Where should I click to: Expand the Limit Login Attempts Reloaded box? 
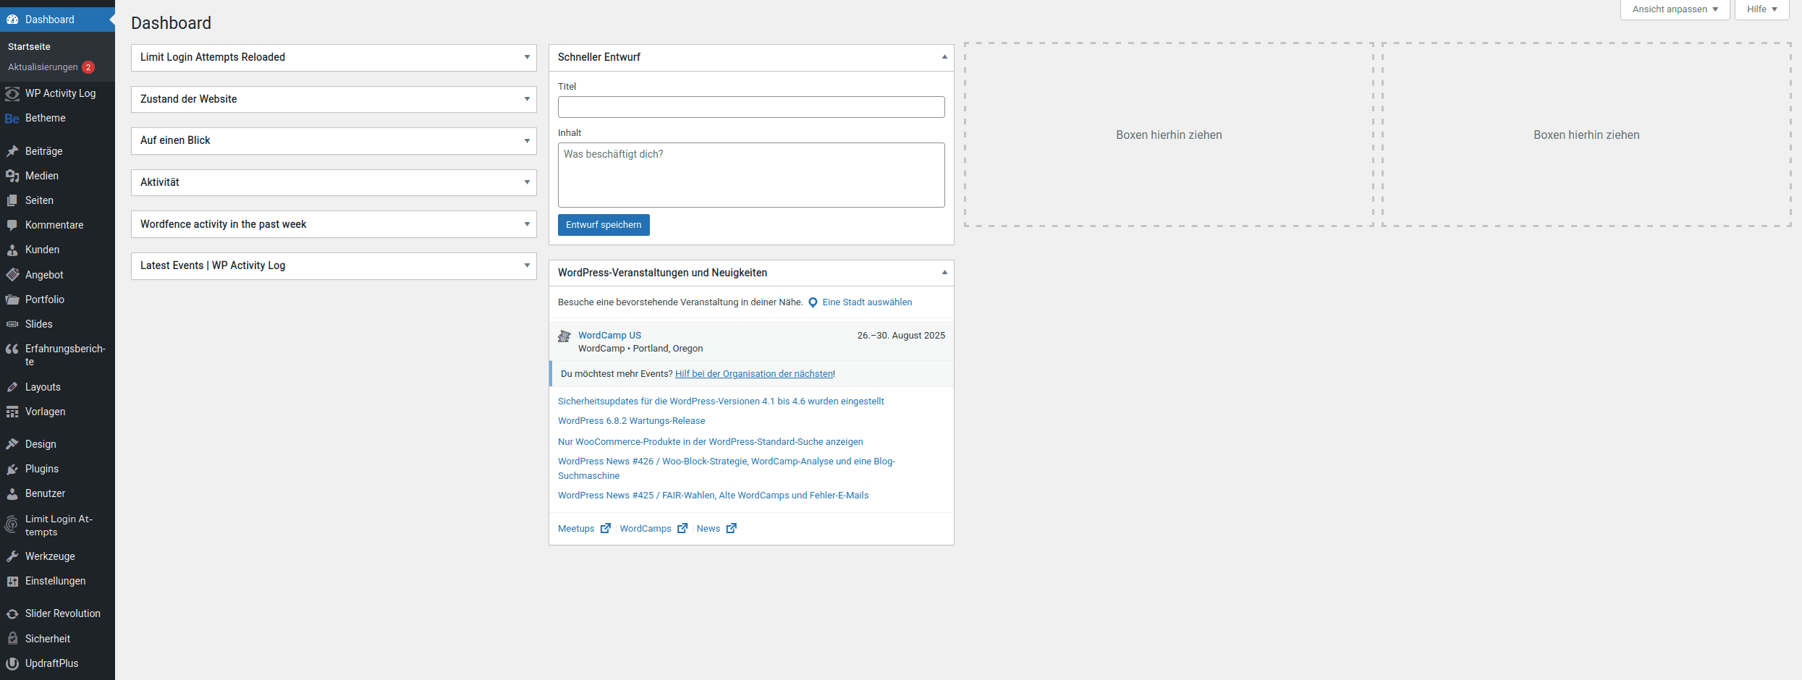(x=527, y=57)
